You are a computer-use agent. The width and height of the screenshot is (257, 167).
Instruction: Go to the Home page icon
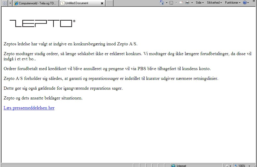click(x=162, y=3)
